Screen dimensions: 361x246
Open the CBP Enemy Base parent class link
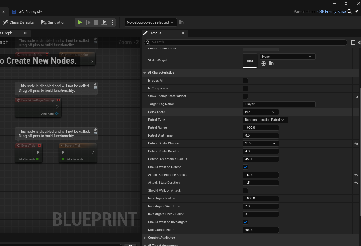click(331, 11)
